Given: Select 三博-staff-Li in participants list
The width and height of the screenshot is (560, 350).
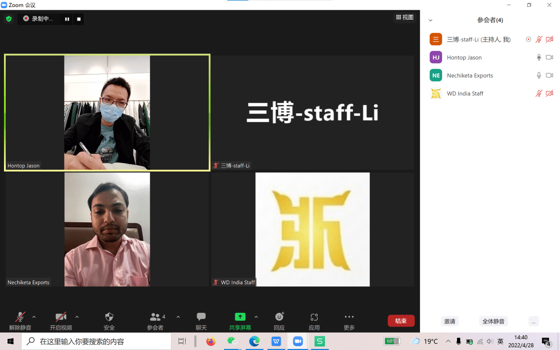Looking at the screenshot, I should point(490,39).
